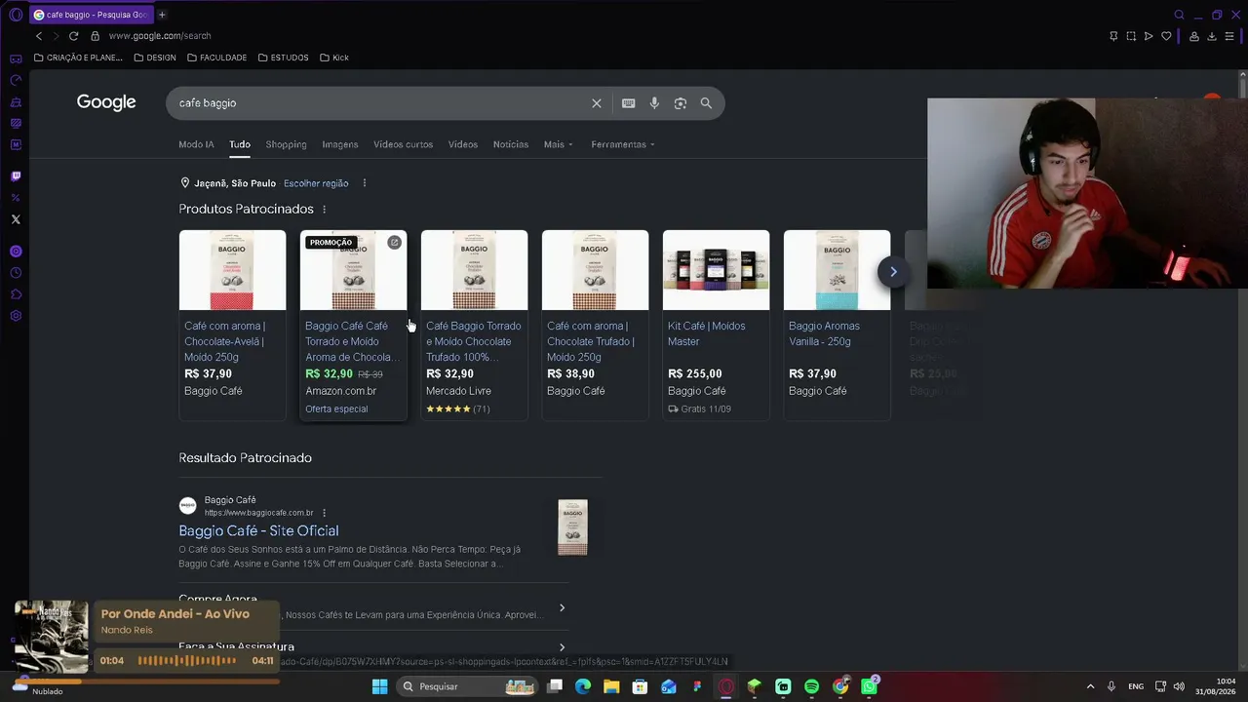Open the FACULDADE bookmarks folder
Screen dimensions: 1248x702
216,58
